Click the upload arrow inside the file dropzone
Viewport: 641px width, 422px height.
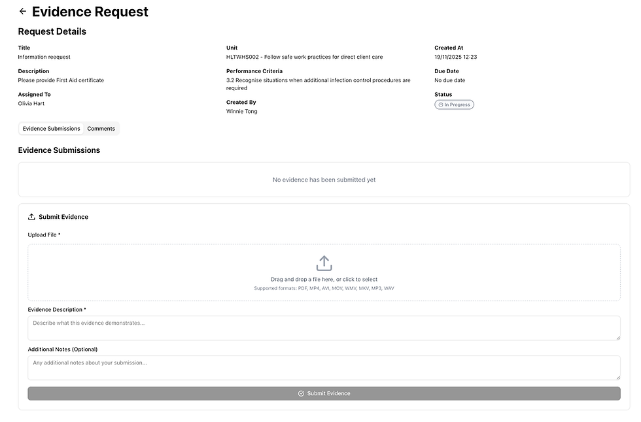pos(324,262)
